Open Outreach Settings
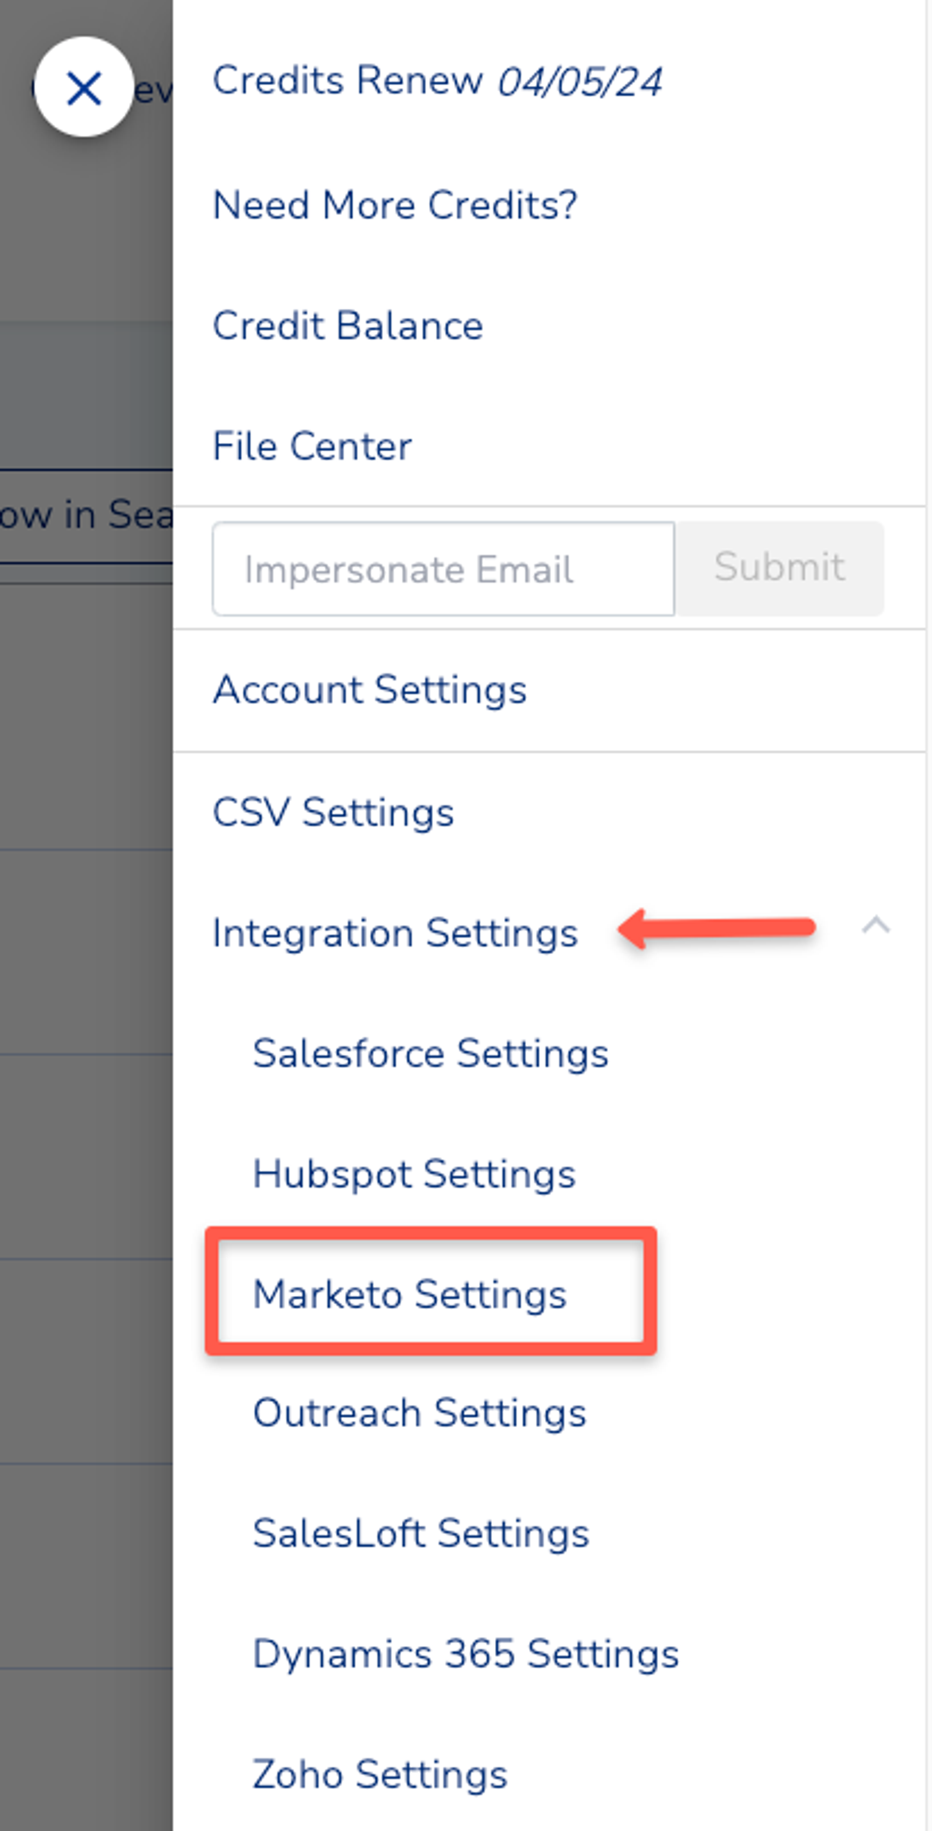The height and width of the screenshot is (1831, 932). pos(420,1413)
